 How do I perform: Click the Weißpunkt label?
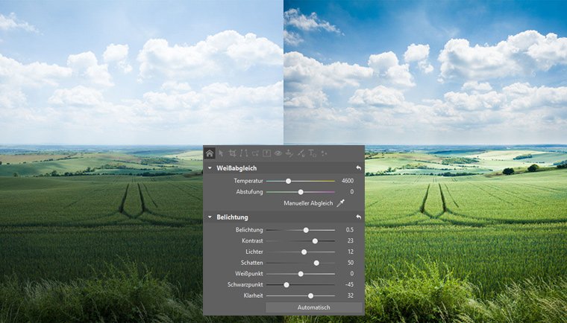248,274
